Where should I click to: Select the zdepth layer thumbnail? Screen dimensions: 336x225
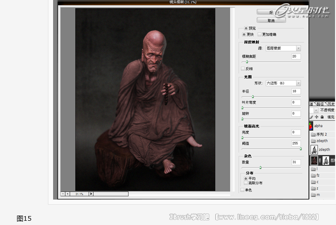tap(314, 150)
